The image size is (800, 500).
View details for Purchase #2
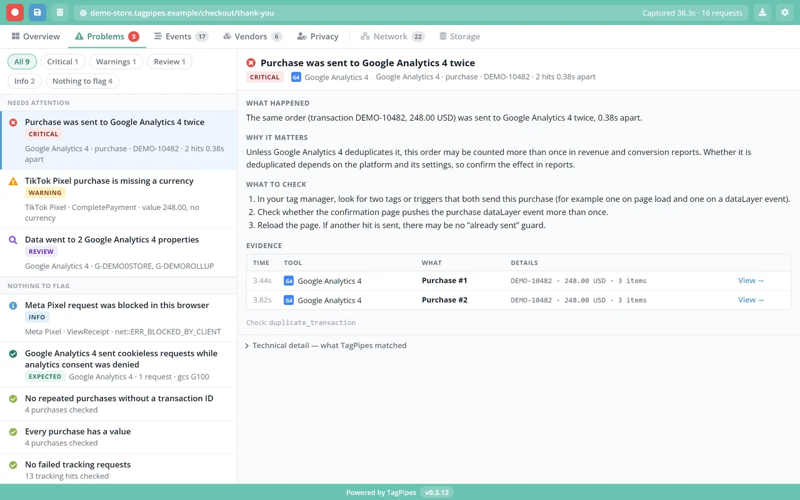click(751, 300)
